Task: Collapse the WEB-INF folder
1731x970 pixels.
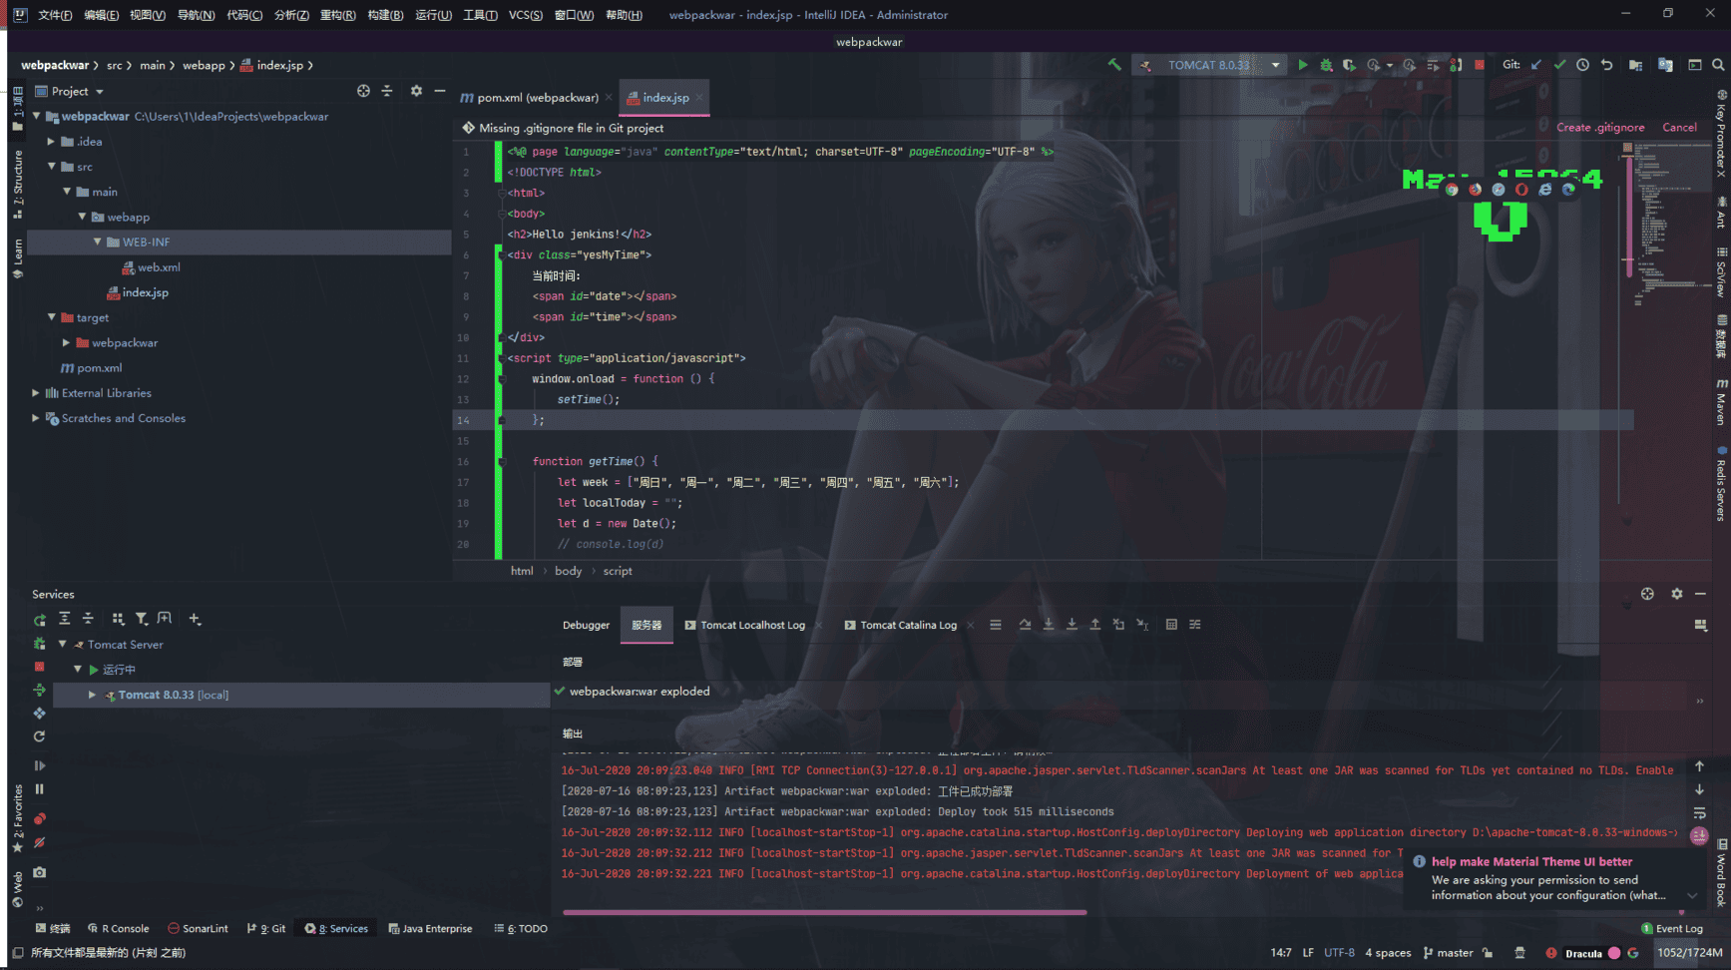Action: [x=97, y=242]
